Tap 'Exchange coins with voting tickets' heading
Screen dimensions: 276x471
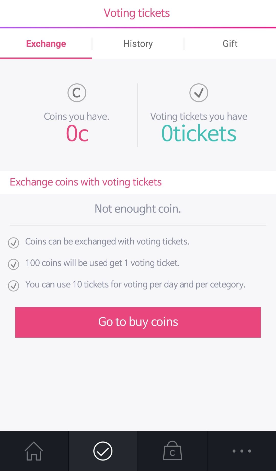pos(86,182)
